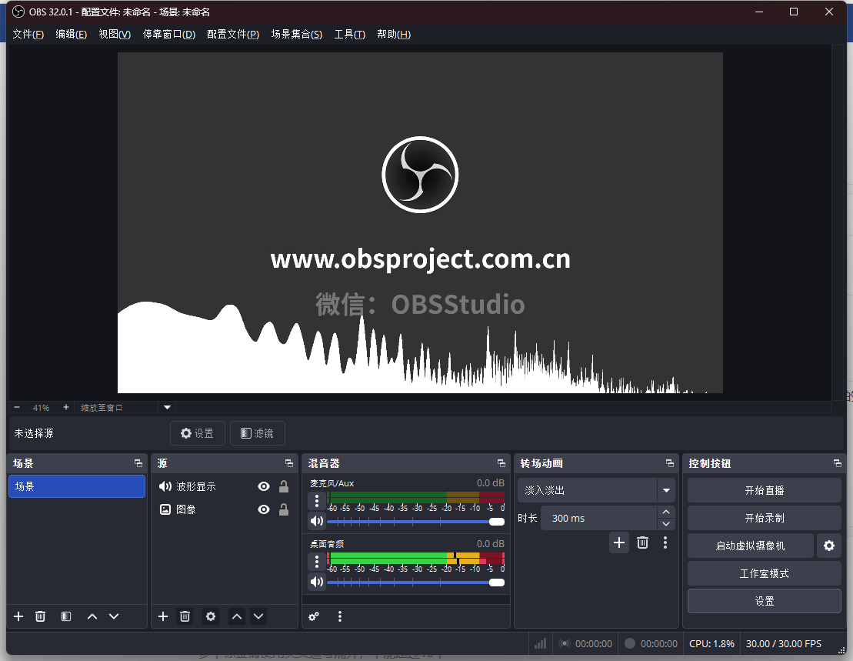Open the 工具(T) menu
Screen dimensions: 853x661
pyautogui.click(x=349, y=35)
